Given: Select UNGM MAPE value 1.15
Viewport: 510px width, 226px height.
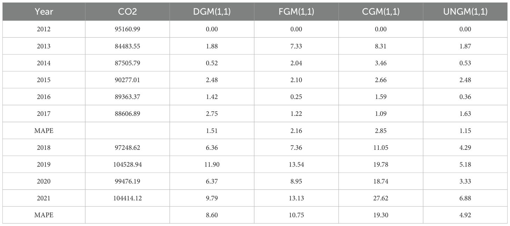Looking at the screenshot, I should click(x=465, y=131).
